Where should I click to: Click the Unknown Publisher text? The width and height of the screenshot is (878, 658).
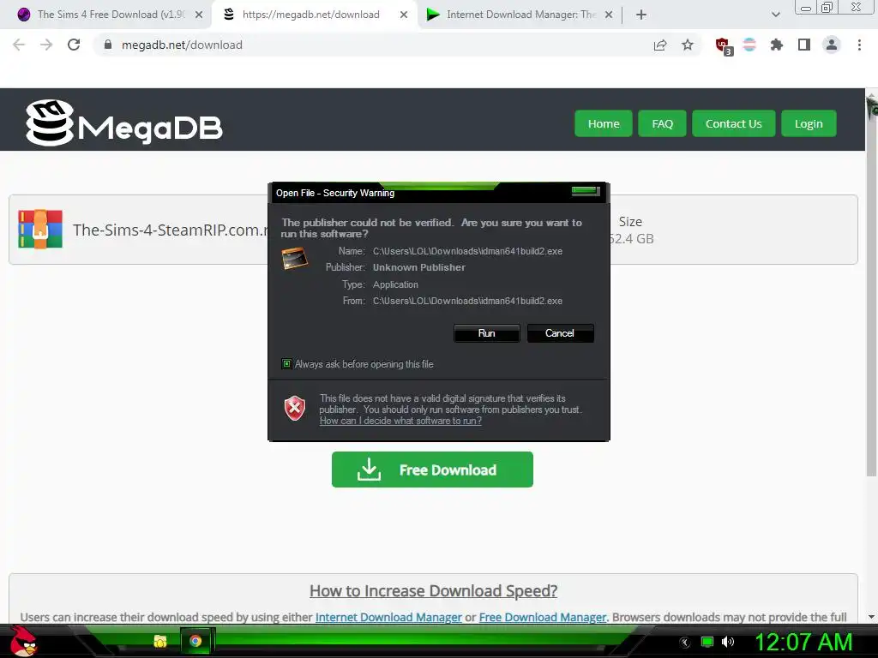[x=418, y=267]
